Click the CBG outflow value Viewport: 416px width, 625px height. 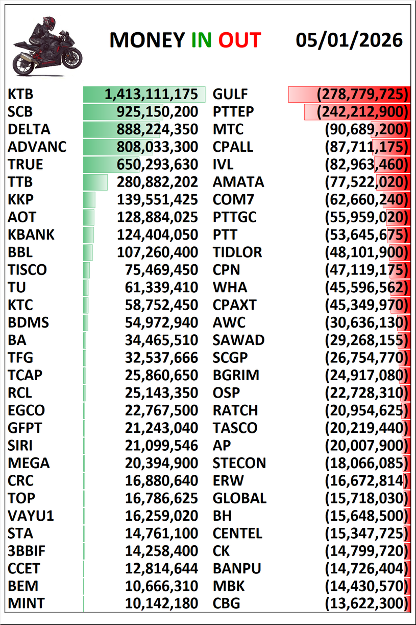point(366,604)
